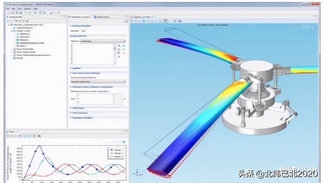
Task: Click the Print toolbar icon in main toolbar
Action: pos(21,13)
